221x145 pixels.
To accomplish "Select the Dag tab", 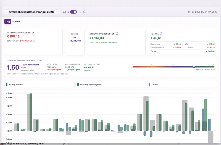I will point(8,22).
